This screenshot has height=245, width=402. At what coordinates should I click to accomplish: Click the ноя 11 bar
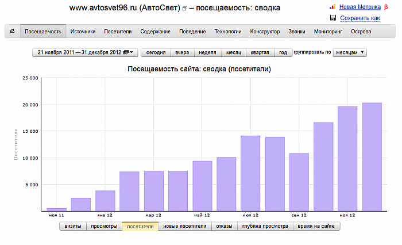click(x=57, y=209)
